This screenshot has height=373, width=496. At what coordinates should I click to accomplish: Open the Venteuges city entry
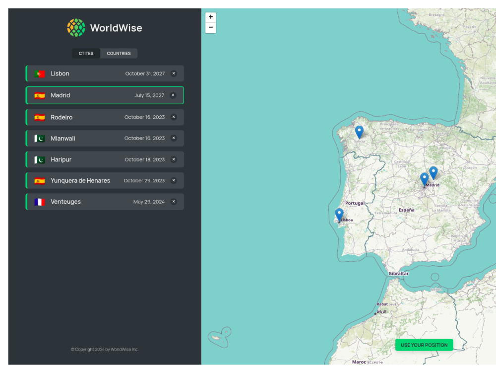click(x=105, y=202)
